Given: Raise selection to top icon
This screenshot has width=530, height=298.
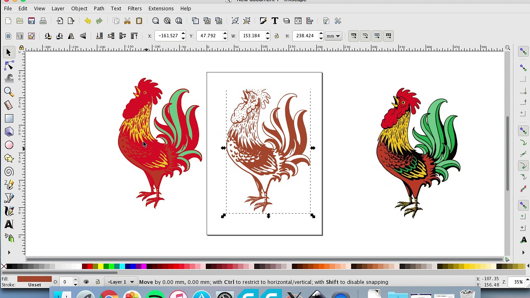Looking at the screenshot, I should point(134,36).
